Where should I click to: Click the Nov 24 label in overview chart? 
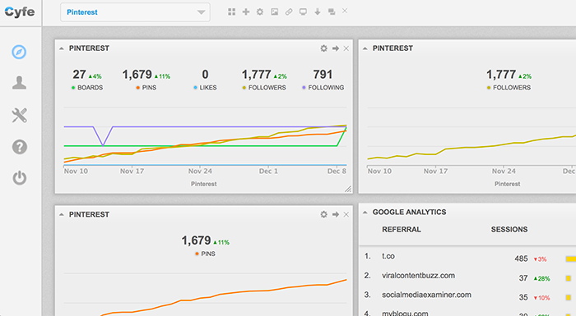pyautogui.click(x=200, y=172)
